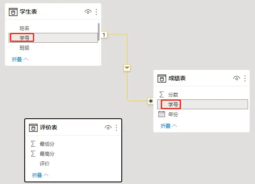Viewport: 255px width, 184px height.
Task: Click the 学生表 table icon
Action: point(13,12)
